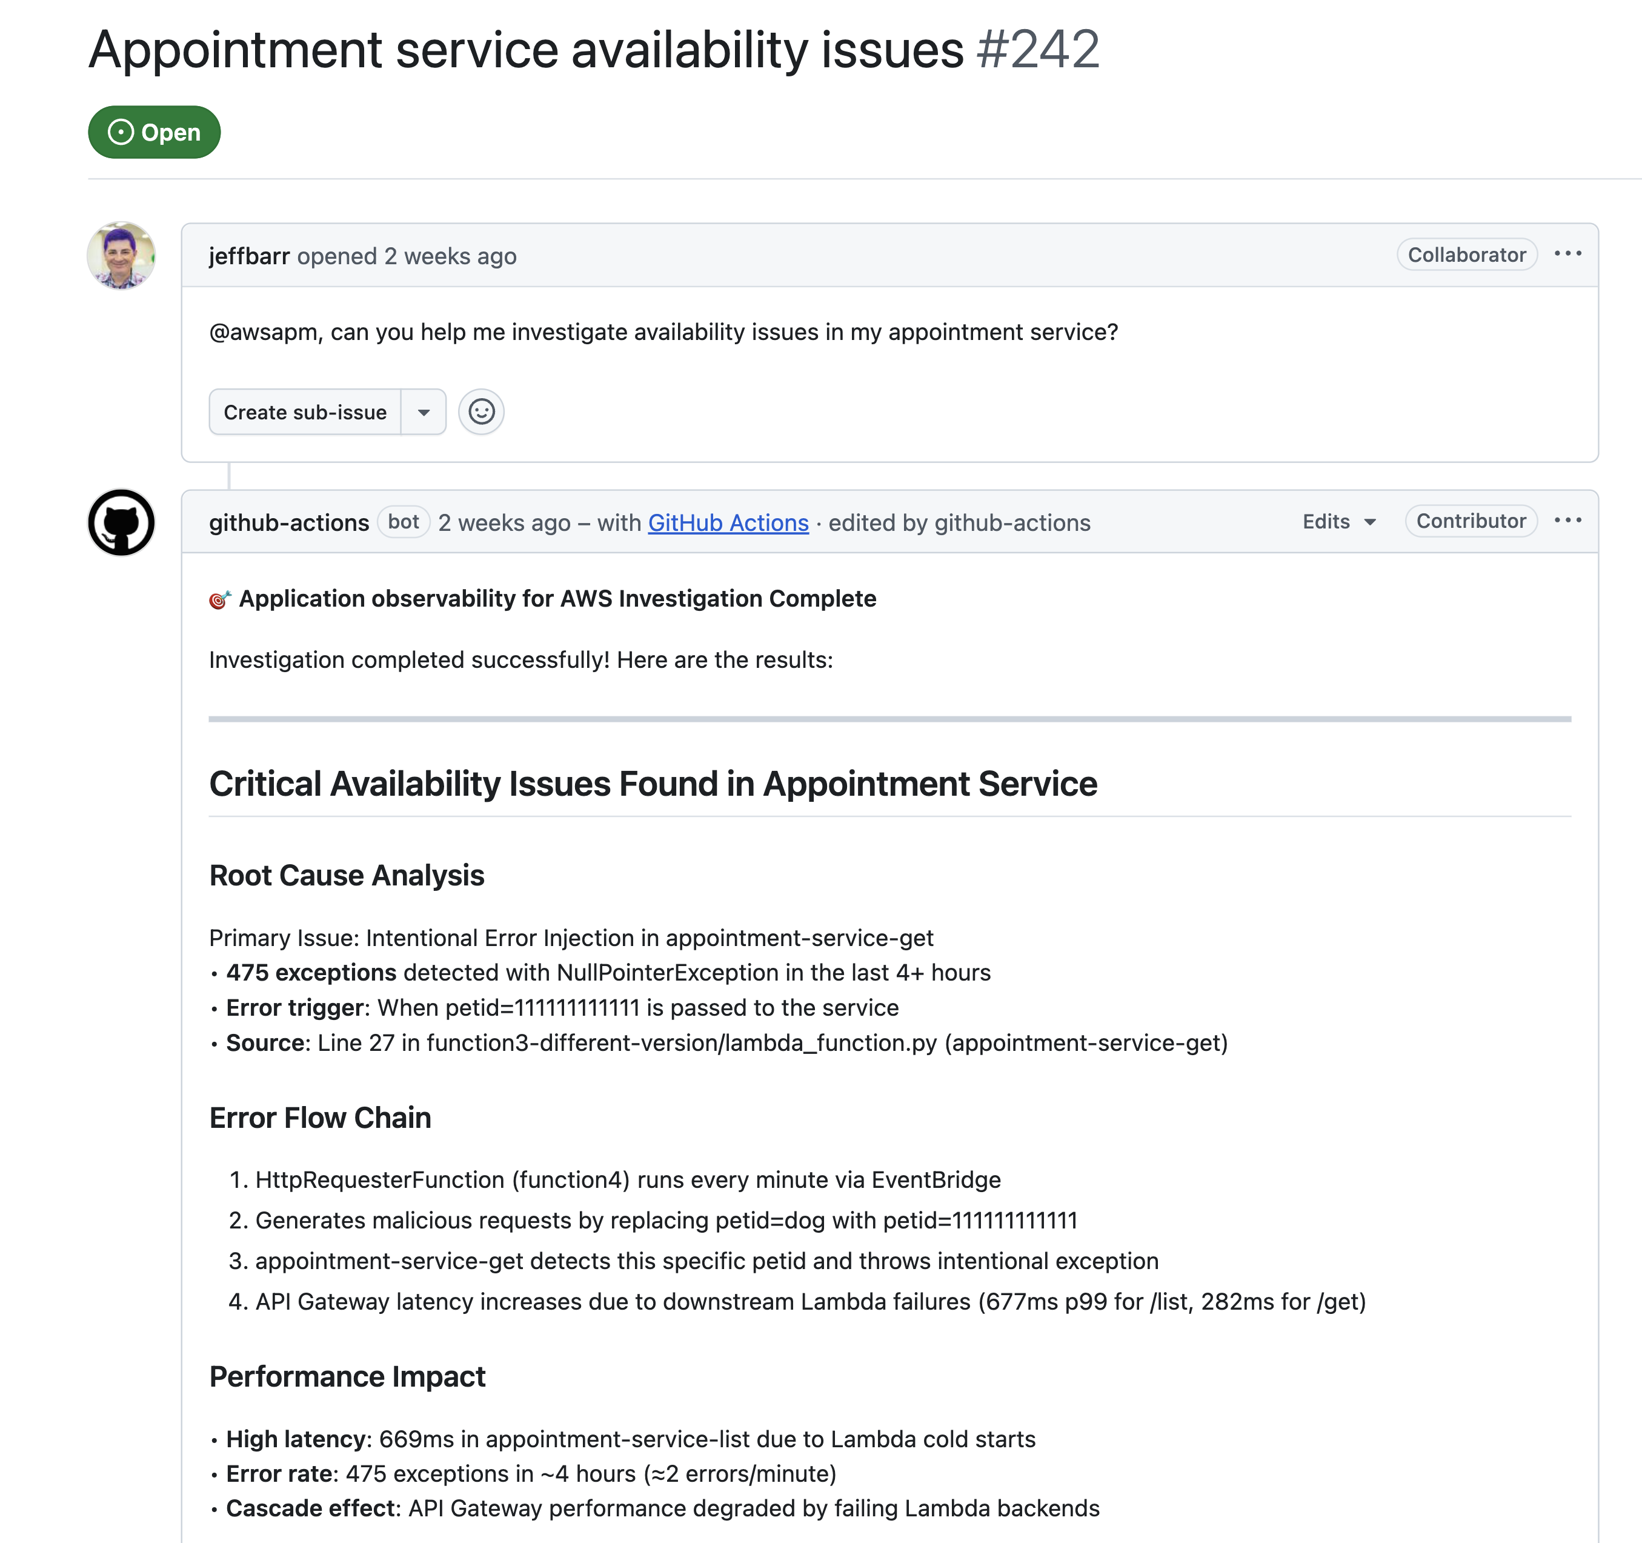
Task: Open the Edits dropdown on the bot comment
Action: pos(1337,521)
